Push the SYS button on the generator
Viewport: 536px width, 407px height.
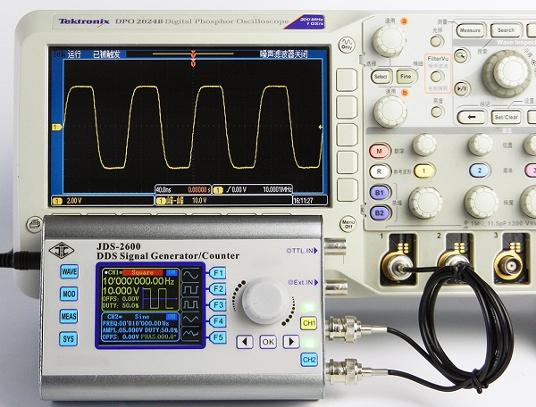(68, 338)
